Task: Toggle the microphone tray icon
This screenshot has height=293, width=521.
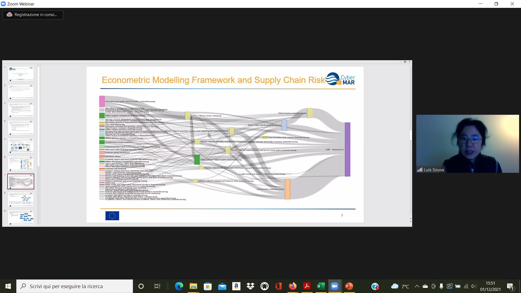Action: click(x=441, y=286)
